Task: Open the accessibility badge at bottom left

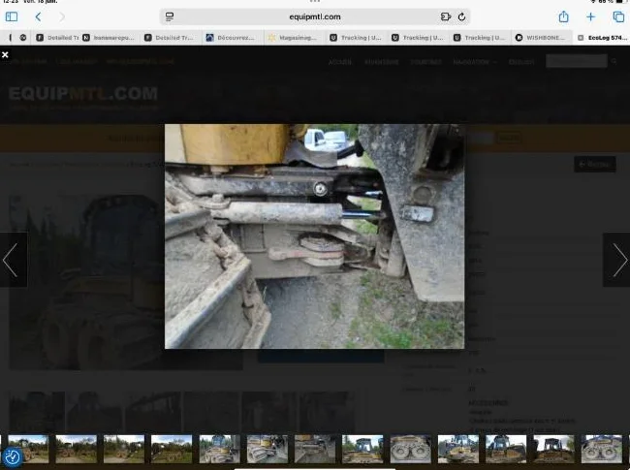Action: pyautogui.click(x=12, y=457)
